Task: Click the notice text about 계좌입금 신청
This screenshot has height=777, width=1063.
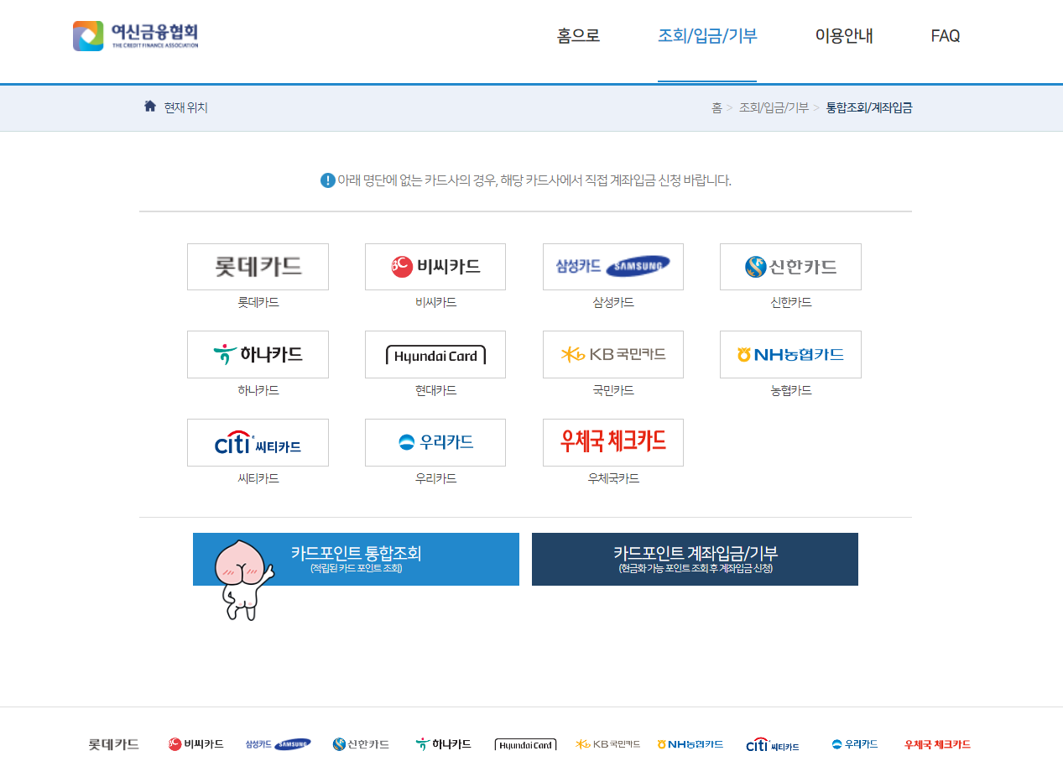Action: click(534, 180)
